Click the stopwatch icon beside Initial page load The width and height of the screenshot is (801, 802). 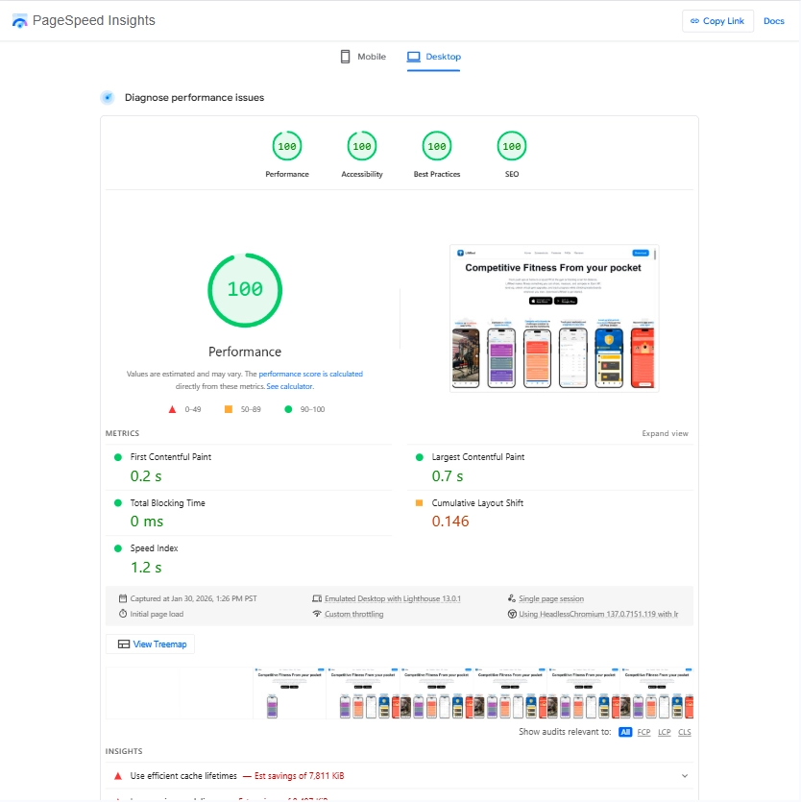point(123,613)
